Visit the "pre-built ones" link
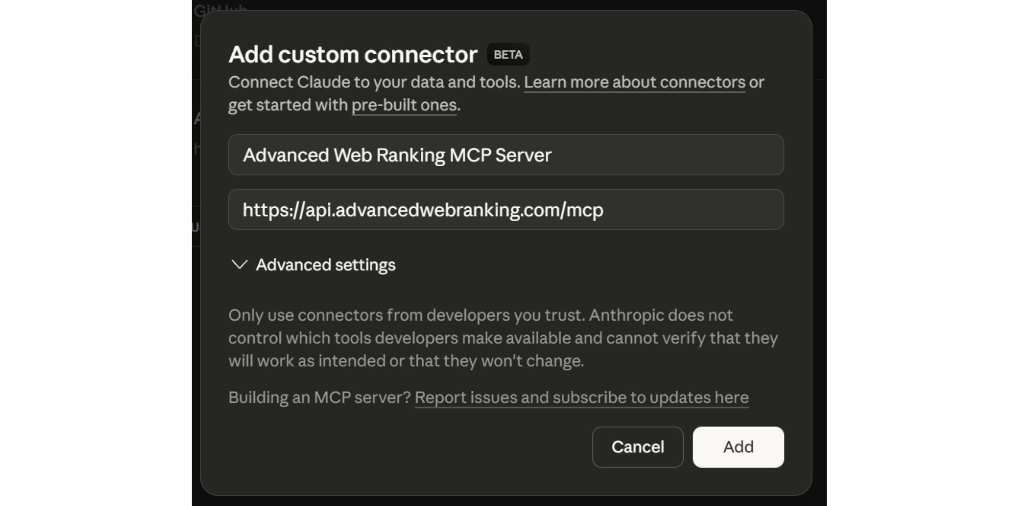The image size is (1019, 506). (x=404, y=105)
